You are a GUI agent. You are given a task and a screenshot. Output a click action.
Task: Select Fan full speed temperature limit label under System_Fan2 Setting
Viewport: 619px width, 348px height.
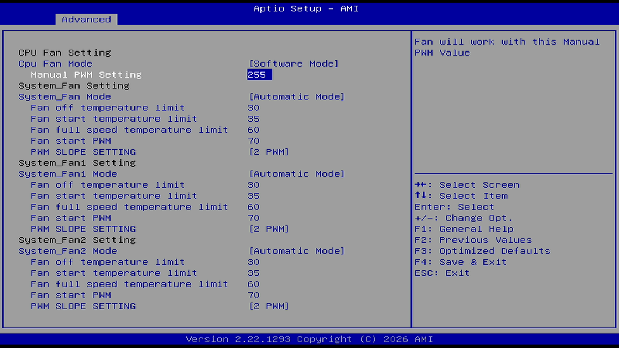click(129, 284)
